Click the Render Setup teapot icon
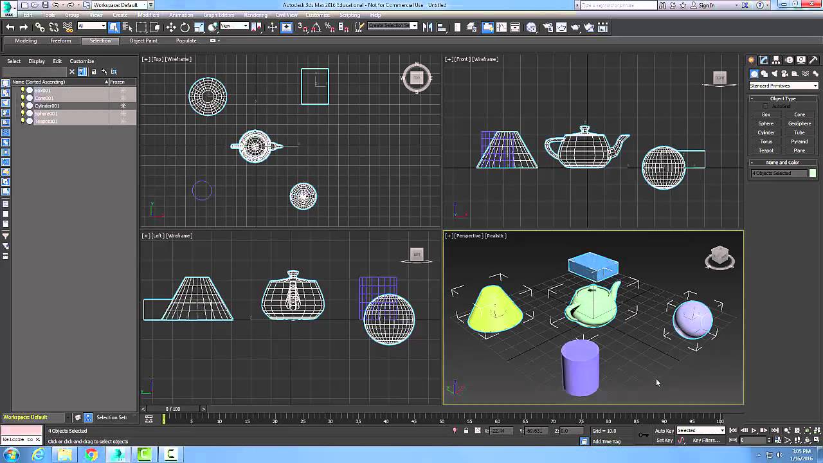The width and height of the screenshot is (823, 463). click(547, 27)
